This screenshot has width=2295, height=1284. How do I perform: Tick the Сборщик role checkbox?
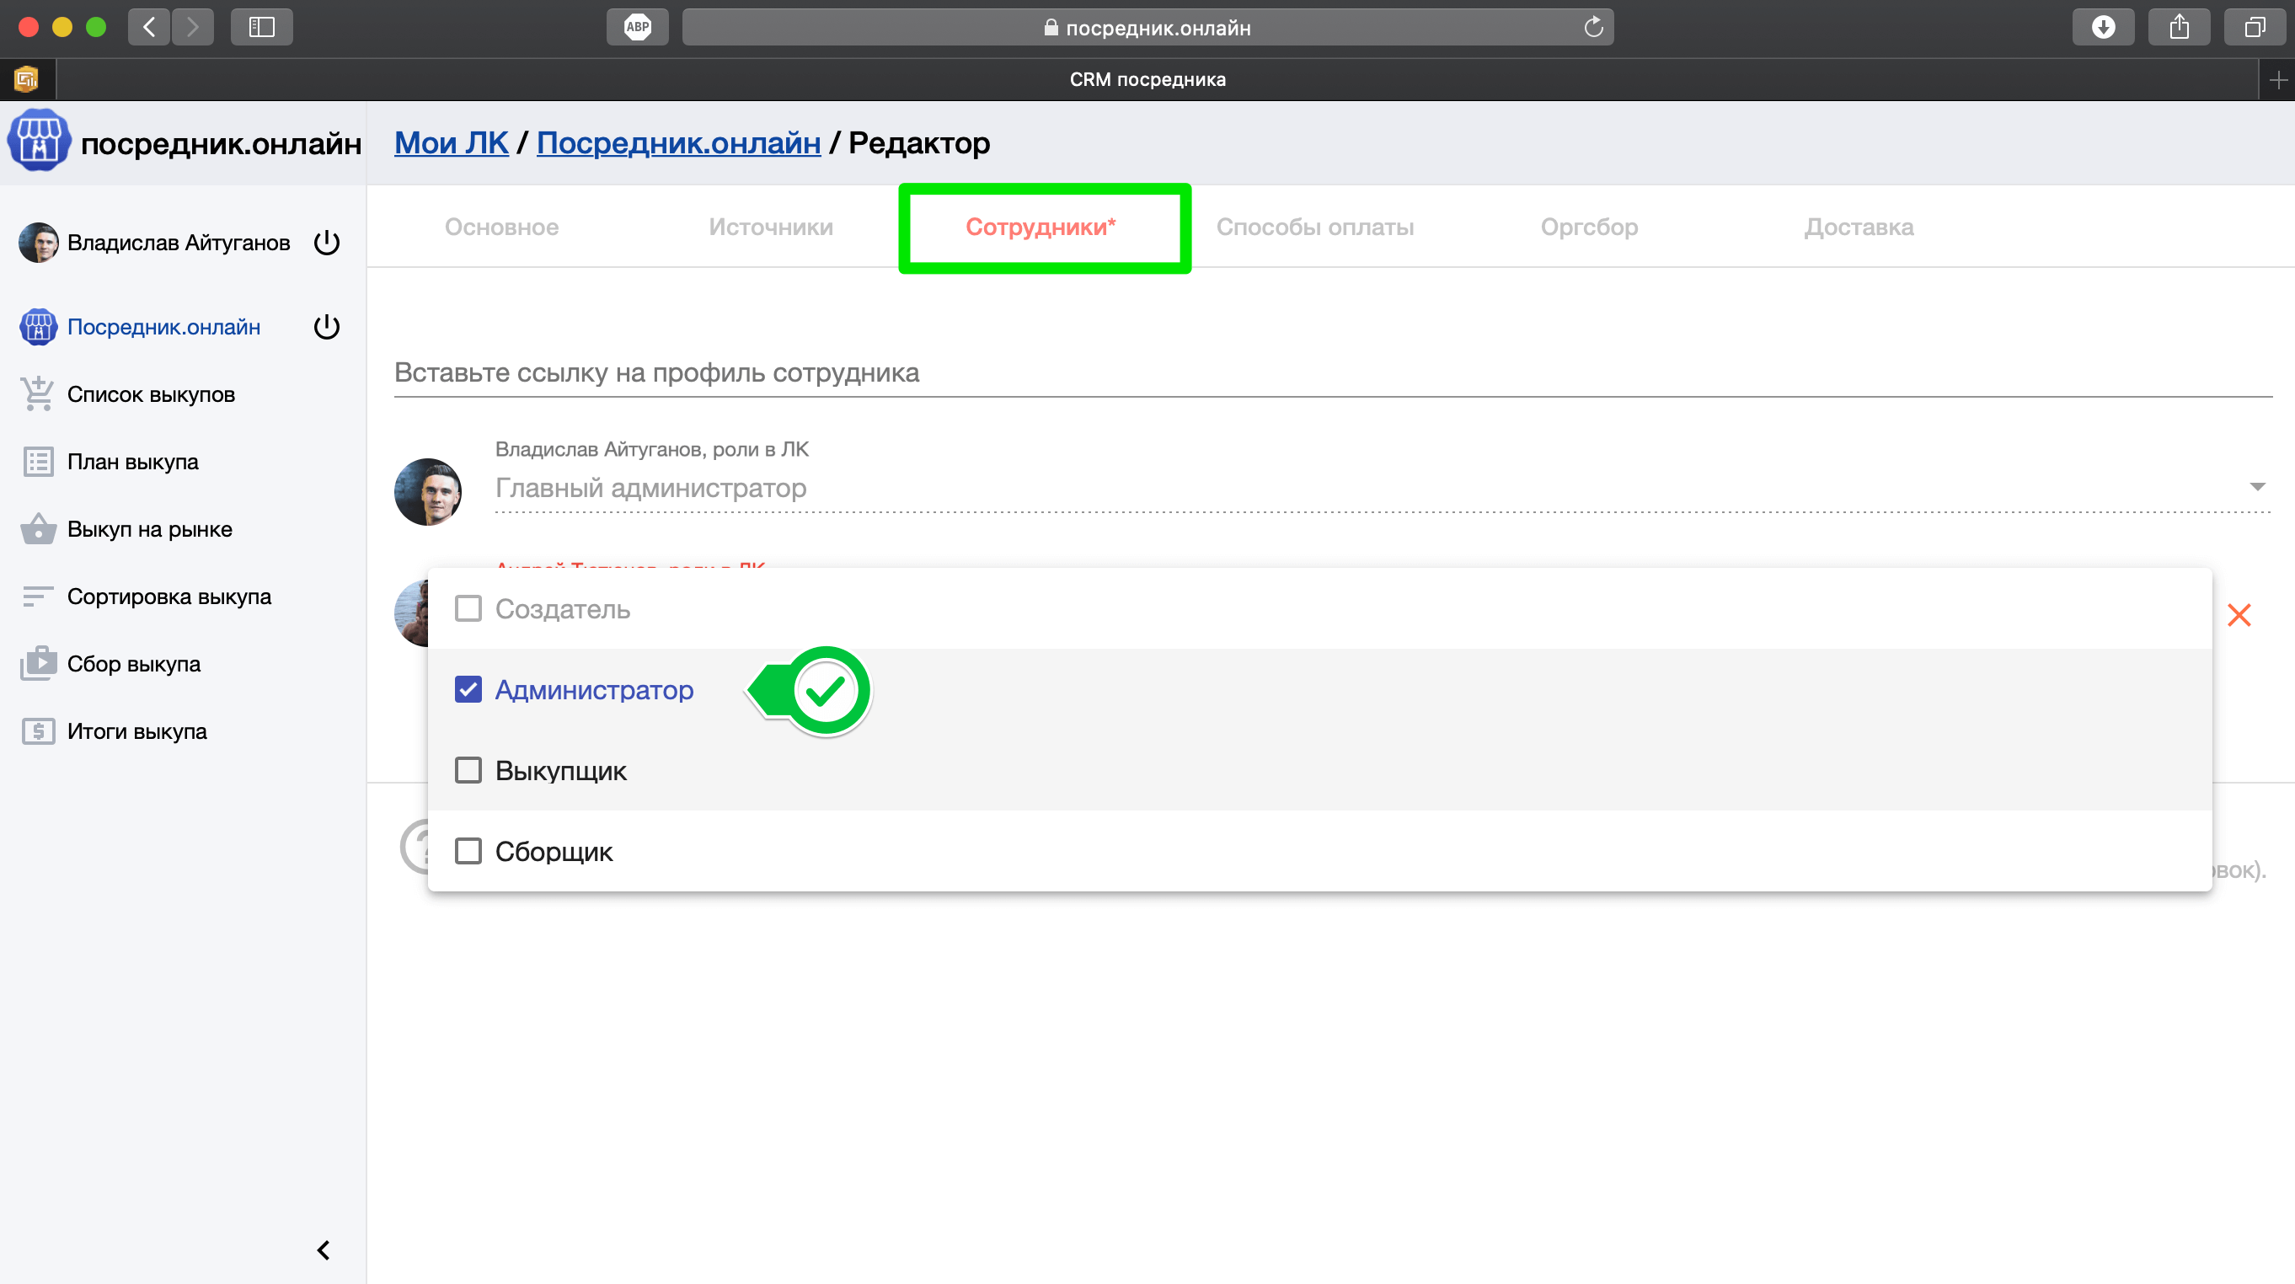click(468, 851)
